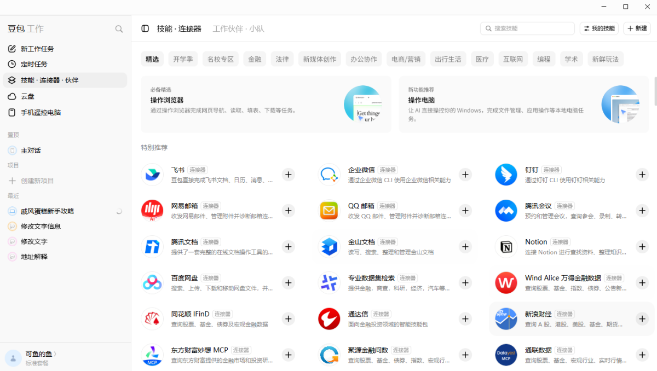Screen dimensions: 657x371
Task: Select the 办公协作 category chip
Action: coord(364,59)
